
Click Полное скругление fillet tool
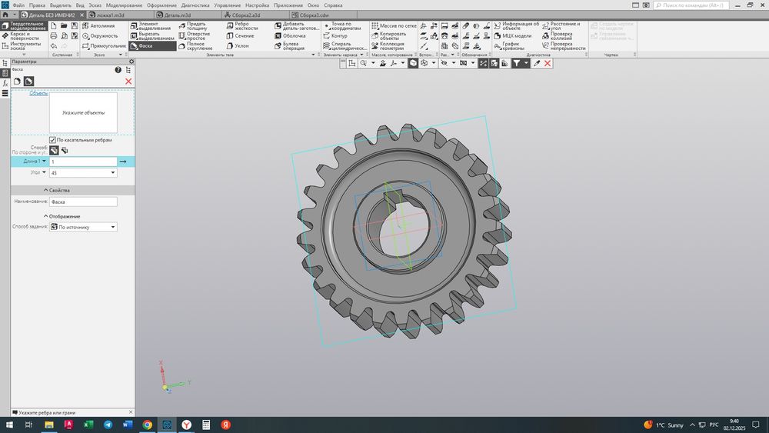tap(195, 45)
